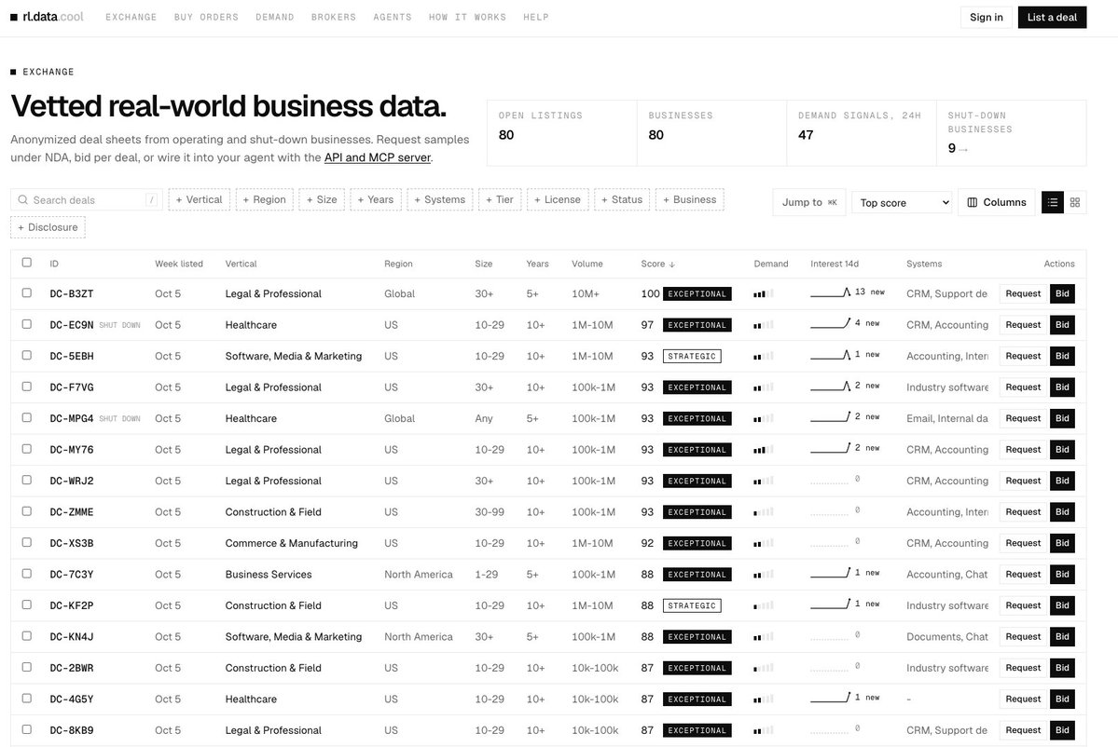
Task: Switch to grid view icon
Action: coord(1075,202)
